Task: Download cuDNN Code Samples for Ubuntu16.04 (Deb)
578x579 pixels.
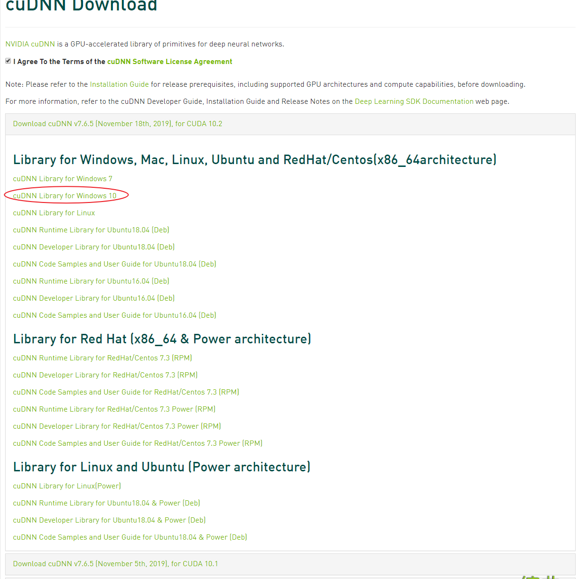Action: point(114,315)
